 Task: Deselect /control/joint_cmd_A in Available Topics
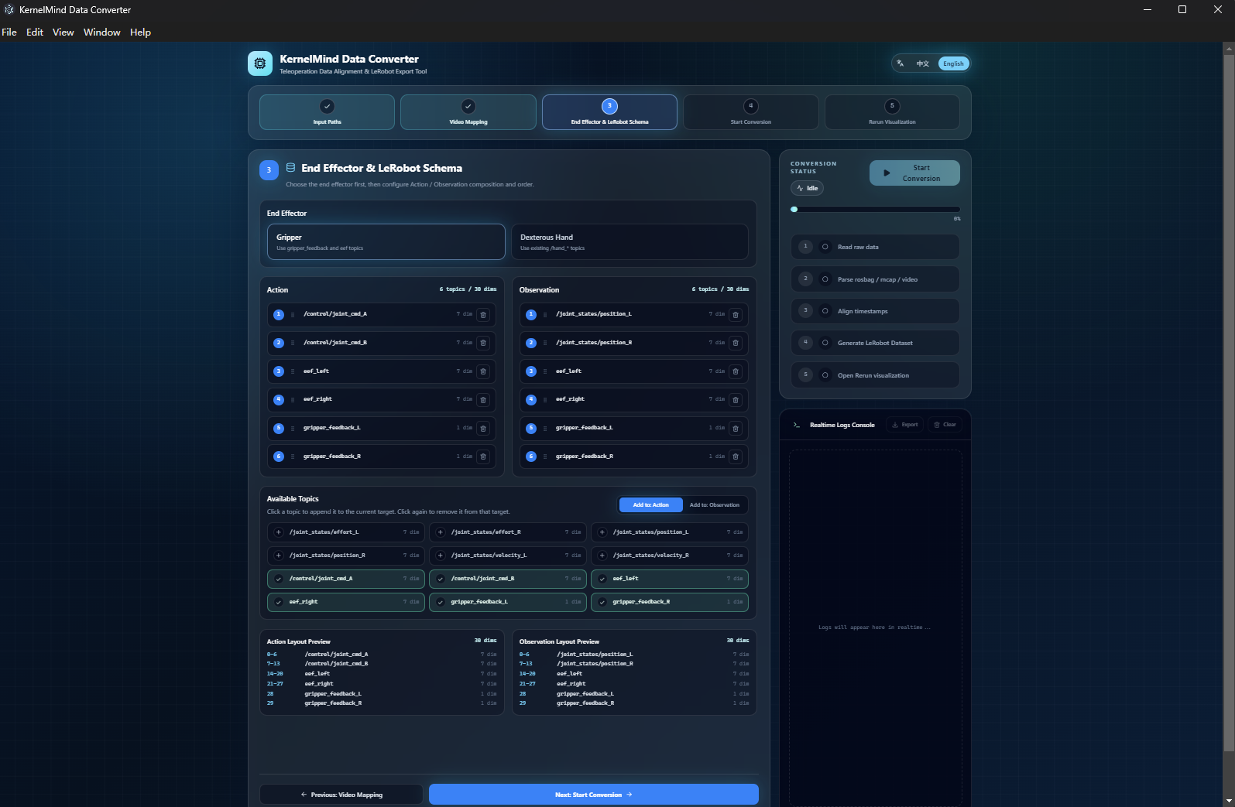[346, 579]
